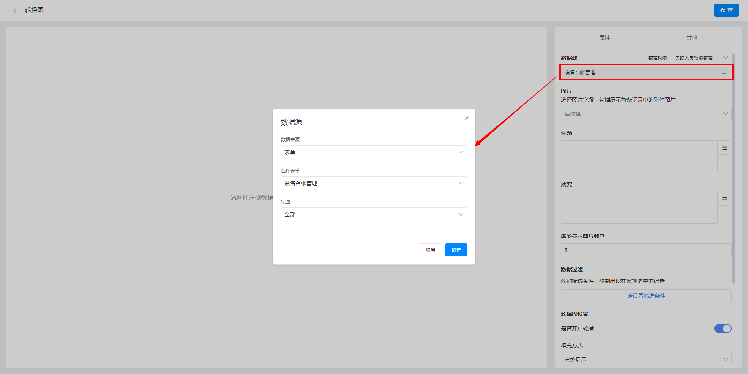Expand the 数据来源 dropdown showing 表单
The height and width of the screenshot is (374, 748).
tap(373, 152)
